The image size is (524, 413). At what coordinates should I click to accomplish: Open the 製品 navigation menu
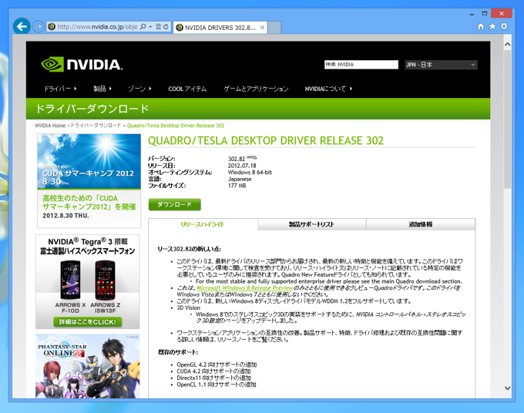[102, 89]
